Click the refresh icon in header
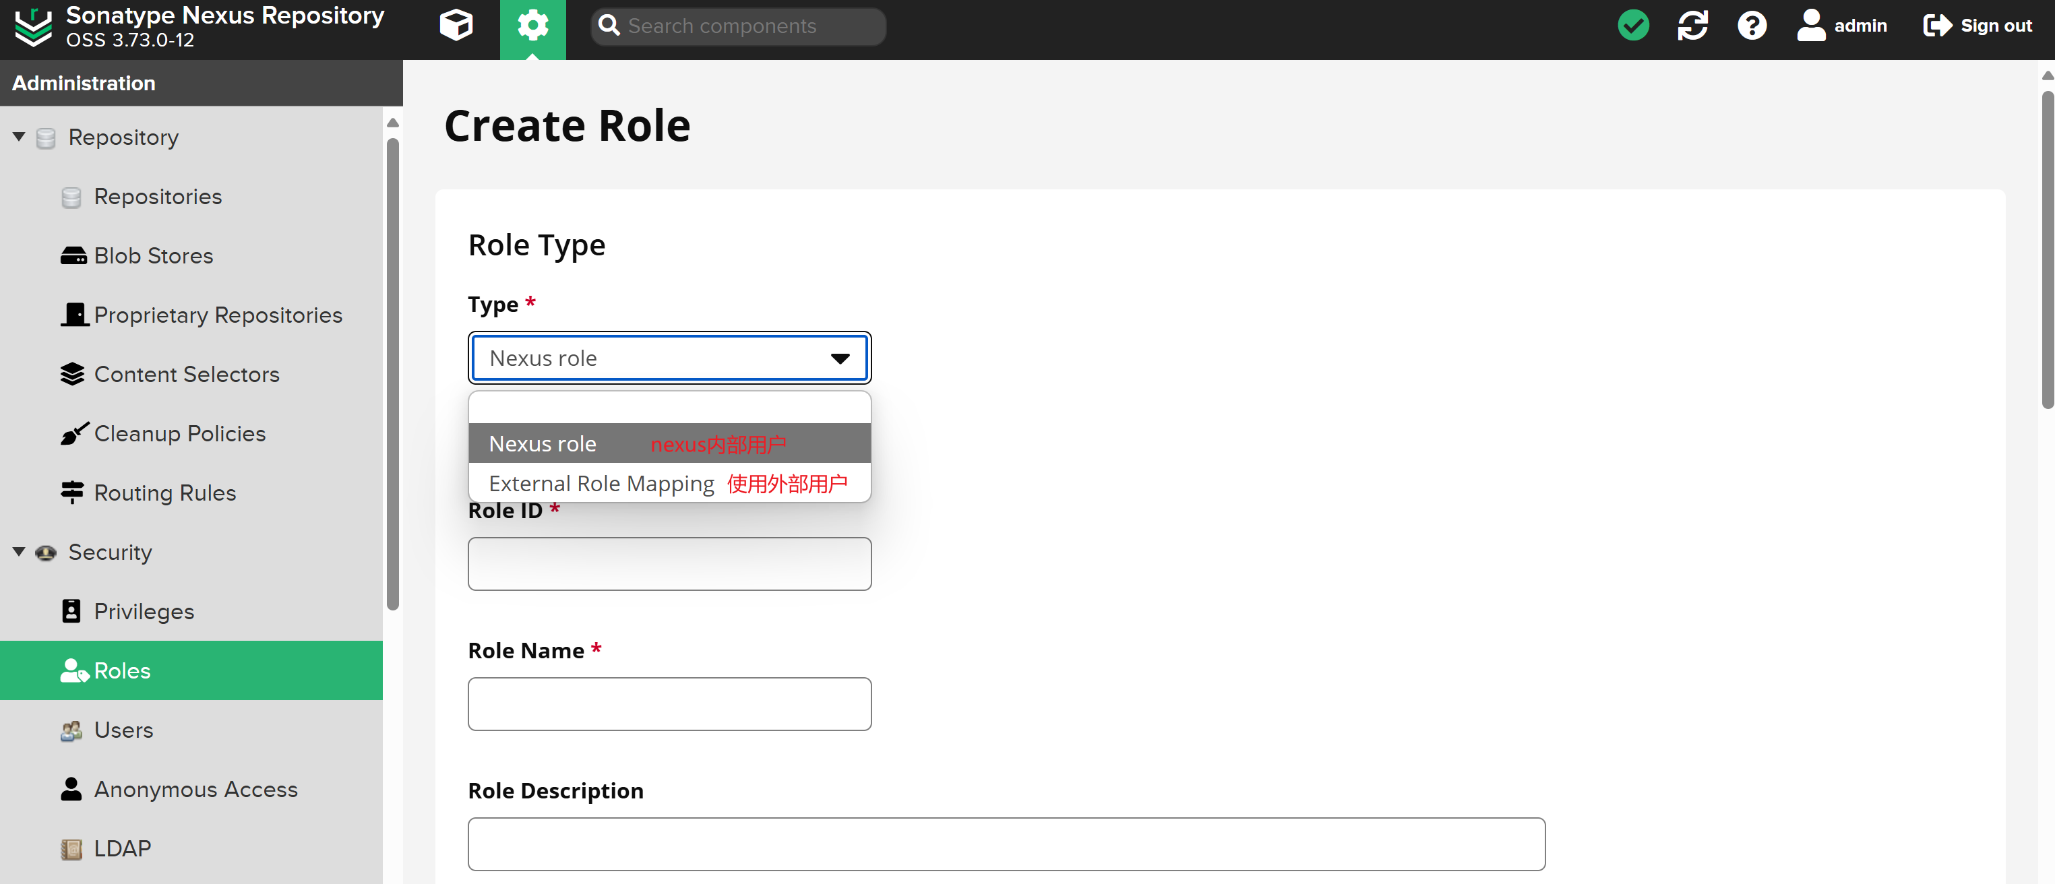The height and width of the screenshot is (884, 2055). [x=1693, y=26]
